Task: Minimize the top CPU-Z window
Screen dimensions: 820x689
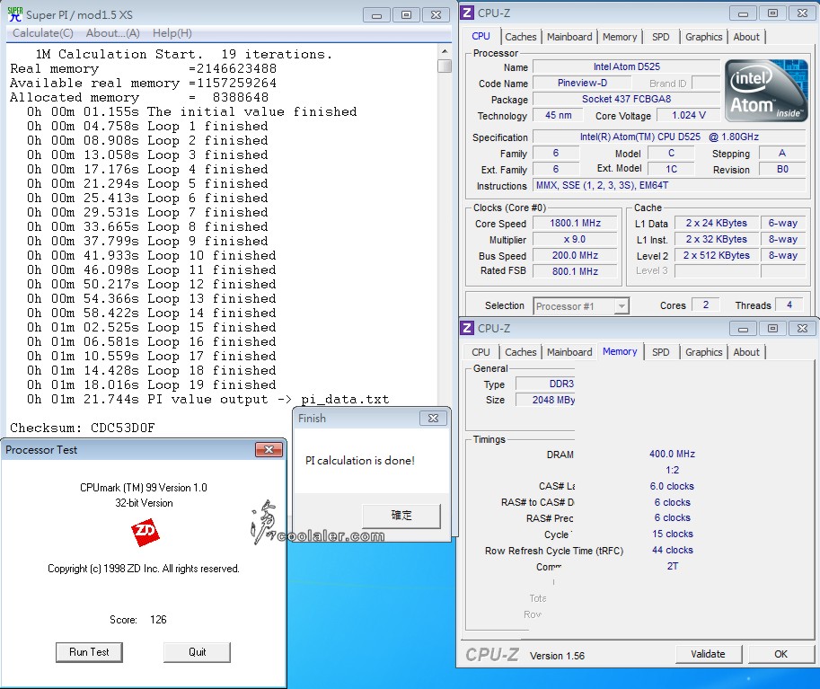Action: point(743,13)
